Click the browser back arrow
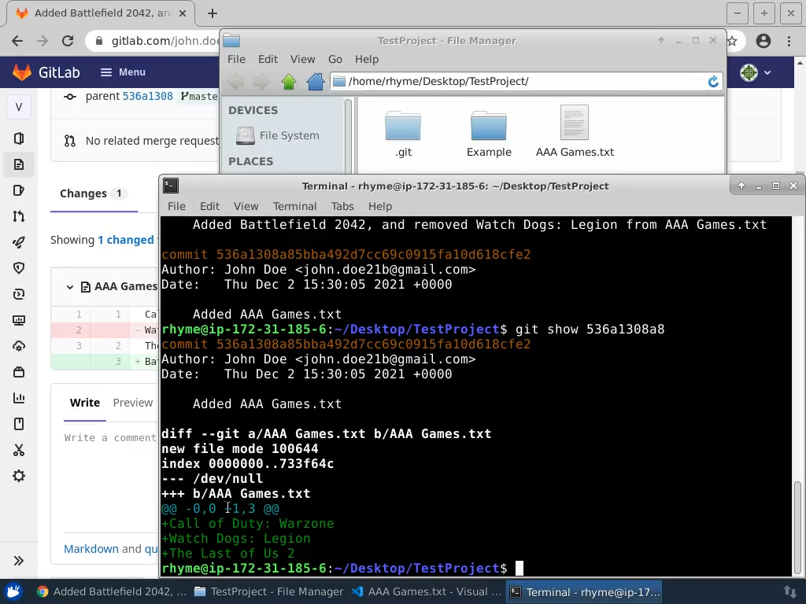The width and height of the screenshot is (806, 604). click(17, 41)
